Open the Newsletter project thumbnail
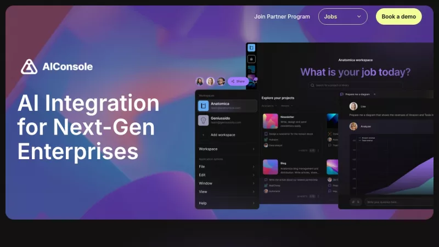This screenshot has height=247, width=439. pyautogui.click(x=271, y=121)
